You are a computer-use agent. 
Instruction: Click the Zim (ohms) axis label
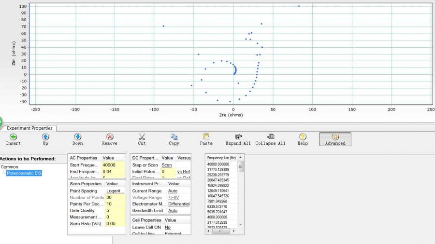[14, 53]
